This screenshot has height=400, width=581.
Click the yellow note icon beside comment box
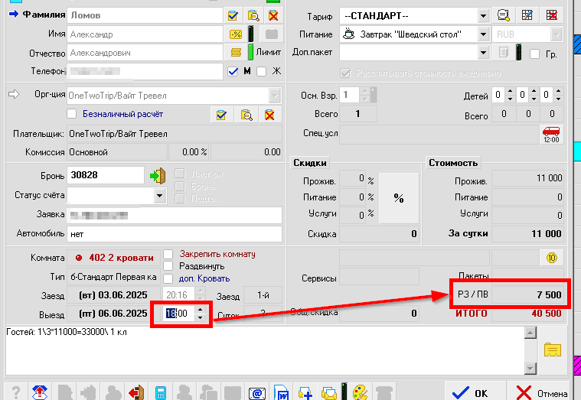553,350
